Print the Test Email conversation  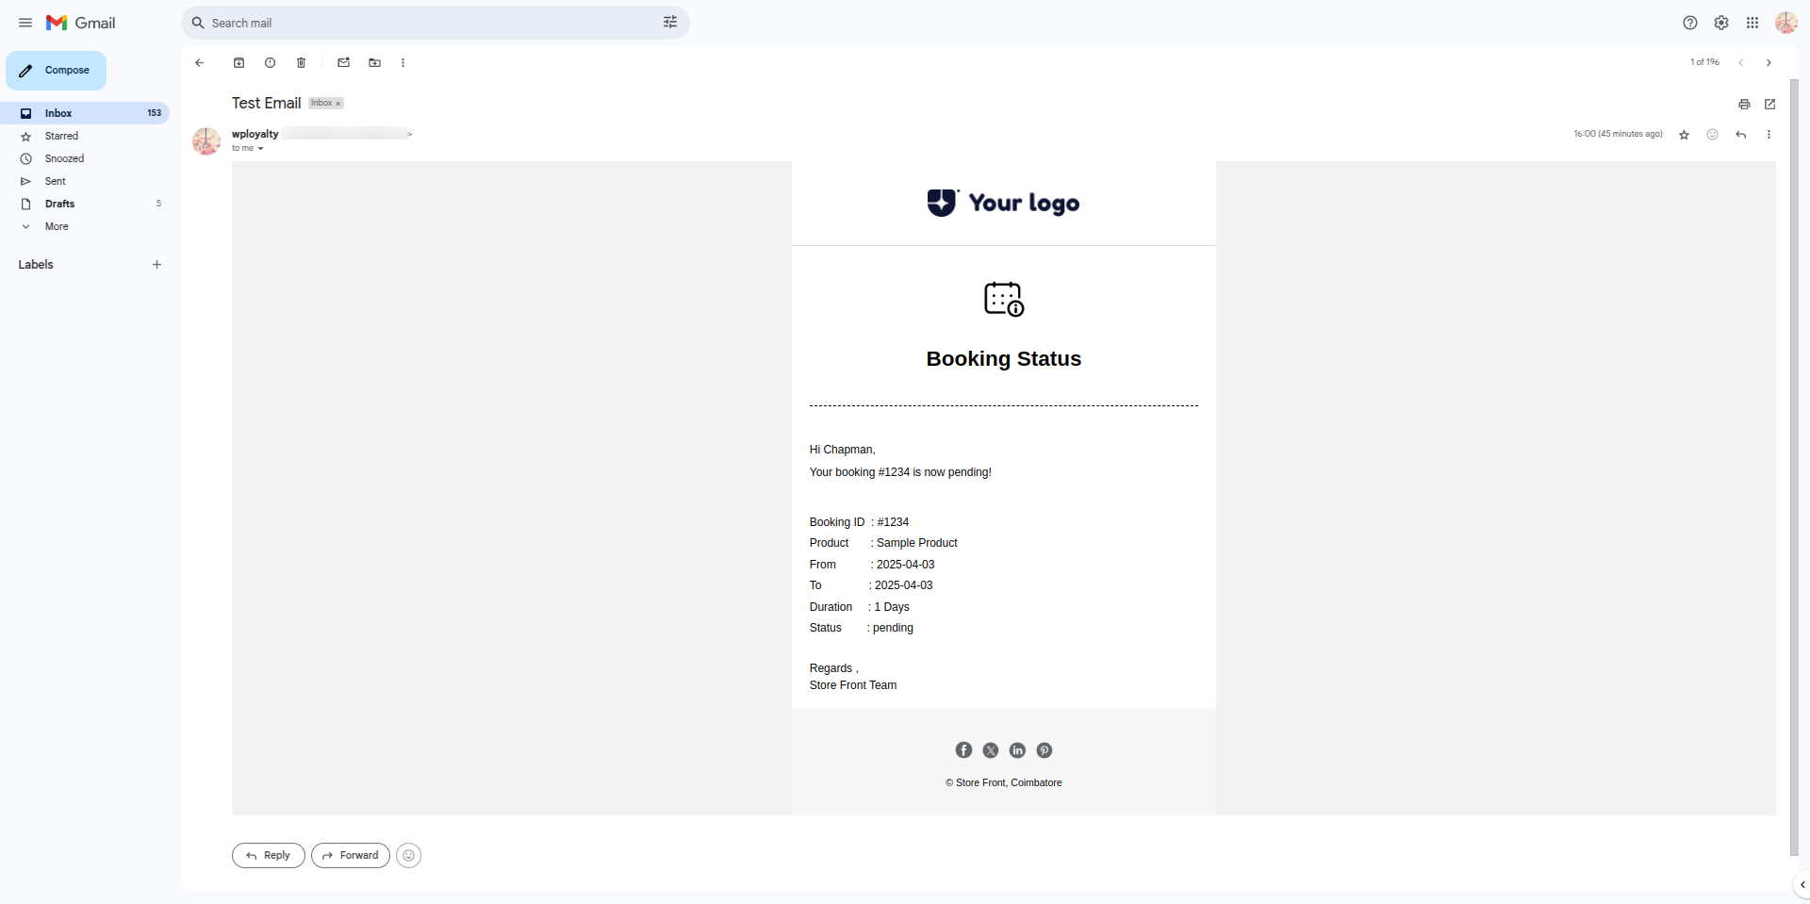tap(1744, 105)
